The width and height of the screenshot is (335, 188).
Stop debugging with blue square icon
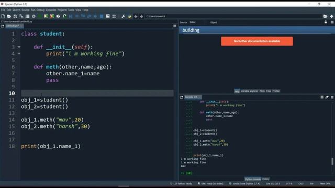tap(102, 16)
